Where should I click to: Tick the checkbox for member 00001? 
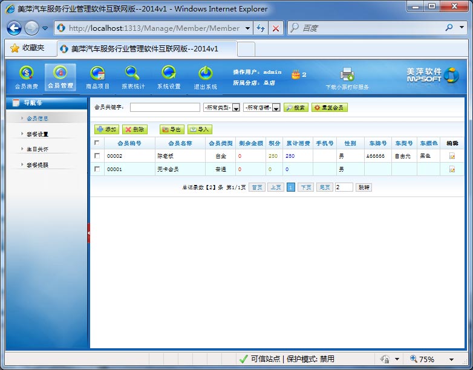(x=97, y=169)
